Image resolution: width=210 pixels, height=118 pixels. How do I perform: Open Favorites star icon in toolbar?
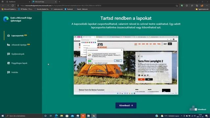(192, 6)
